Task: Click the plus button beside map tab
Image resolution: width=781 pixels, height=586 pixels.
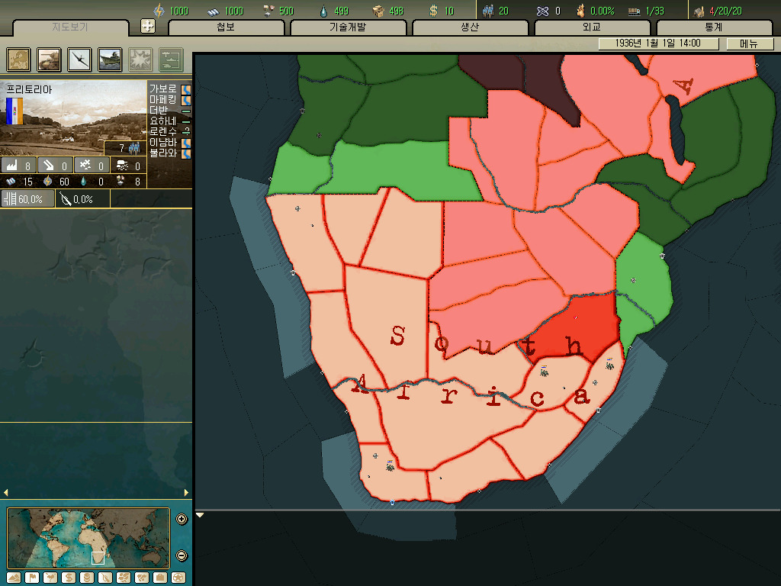Action: click(x=148, y=26)
